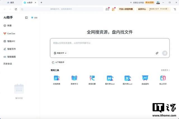Focus the top file search field
Viewport: 179px width, 119px height.
[61, 9]
